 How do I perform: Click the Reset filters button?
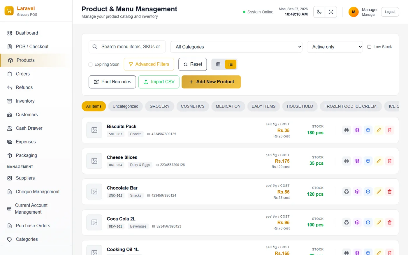(x=193, y=64)
